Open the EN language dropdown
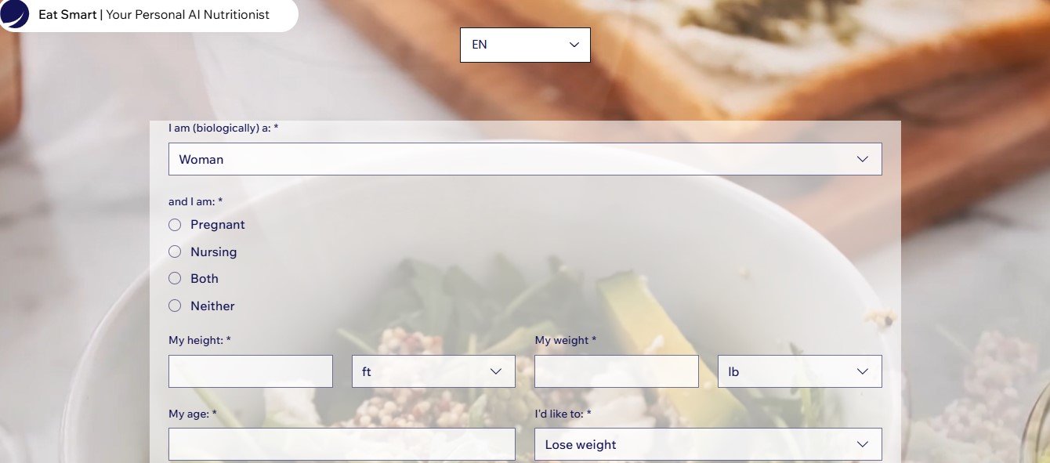 pos(525,45)
